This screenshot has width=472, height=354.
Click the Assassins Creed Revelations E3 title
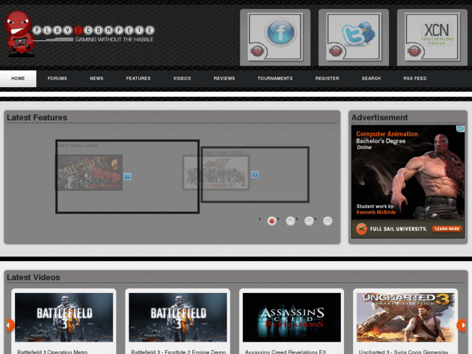(x=285, y=351)
